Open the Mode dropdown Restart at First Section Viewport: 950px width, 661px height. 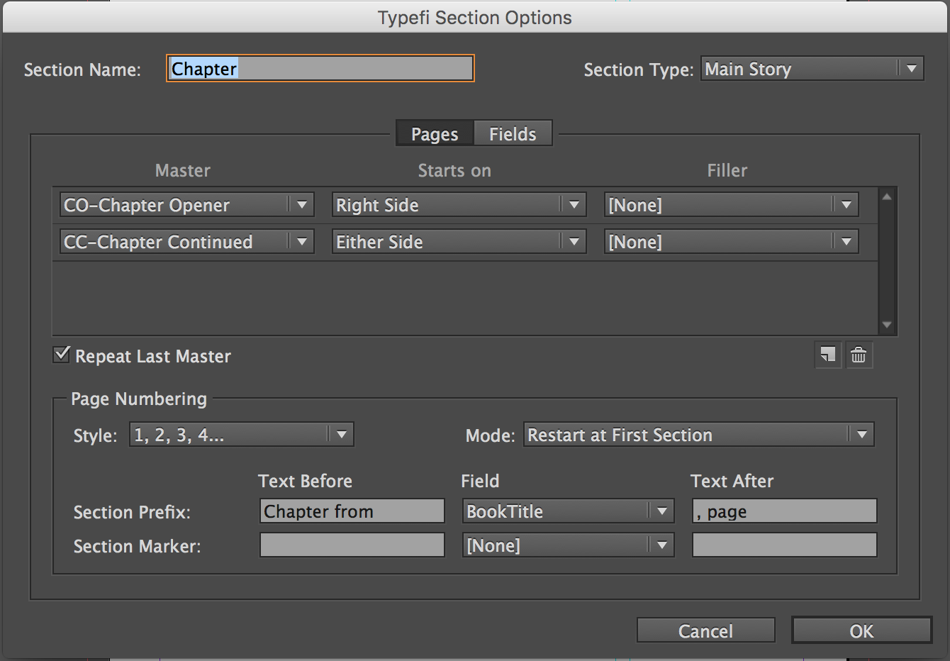coord(699,435)
